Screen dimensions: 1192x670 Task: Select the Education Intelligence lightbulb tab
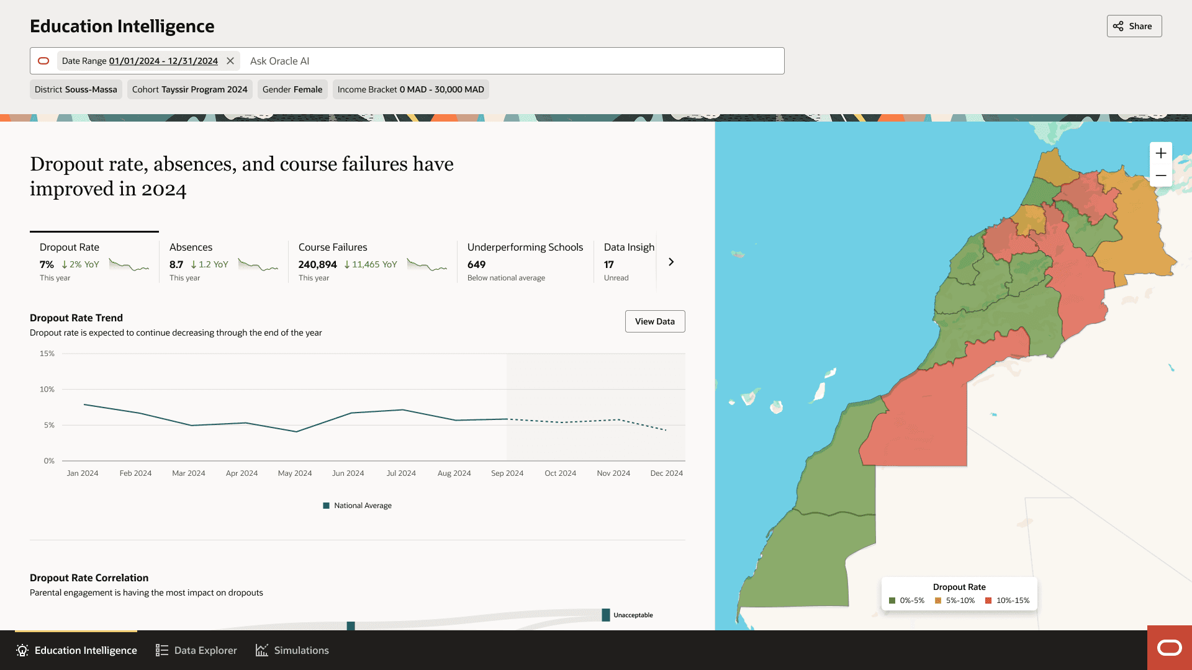tap(76, 650)
